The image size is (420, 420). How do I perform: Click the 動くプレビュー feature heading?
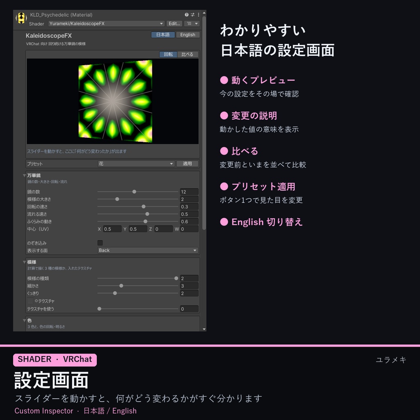(263, 80)
